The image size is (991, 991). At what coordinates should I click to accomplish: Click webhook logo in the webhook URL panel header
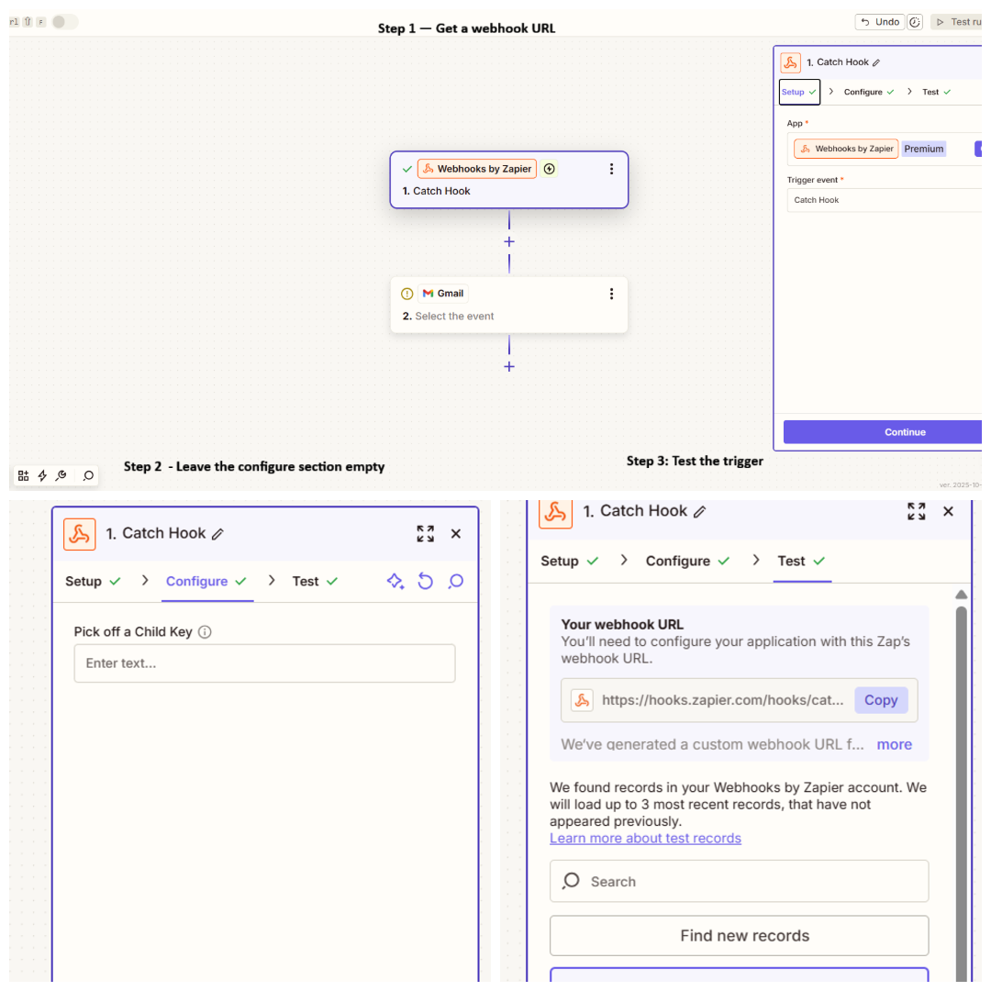(x=555, y=513)
